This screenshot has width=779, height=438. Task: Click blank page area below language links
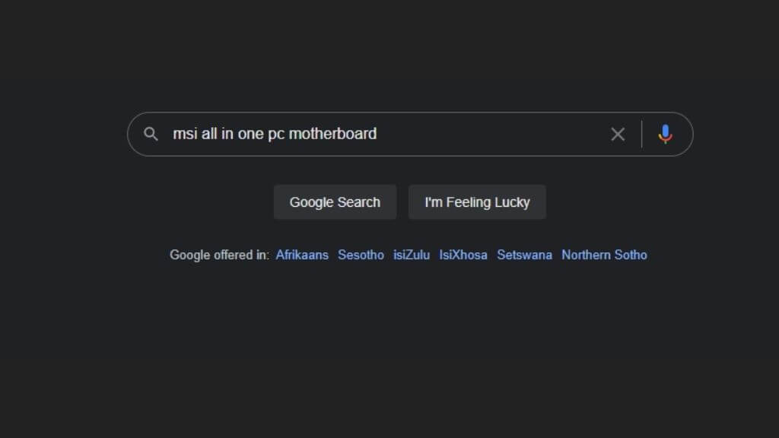[x=389, y=350]
